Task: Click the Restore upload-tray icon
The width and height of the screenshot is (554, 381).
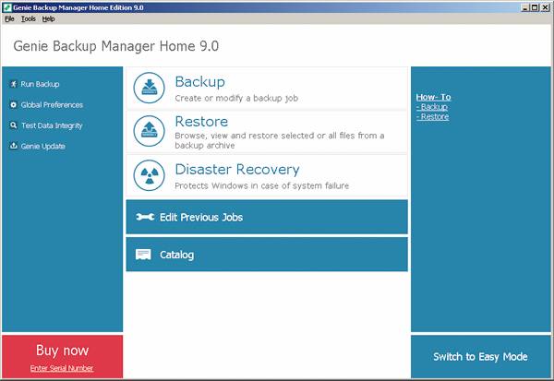Action: click(149, 131)
